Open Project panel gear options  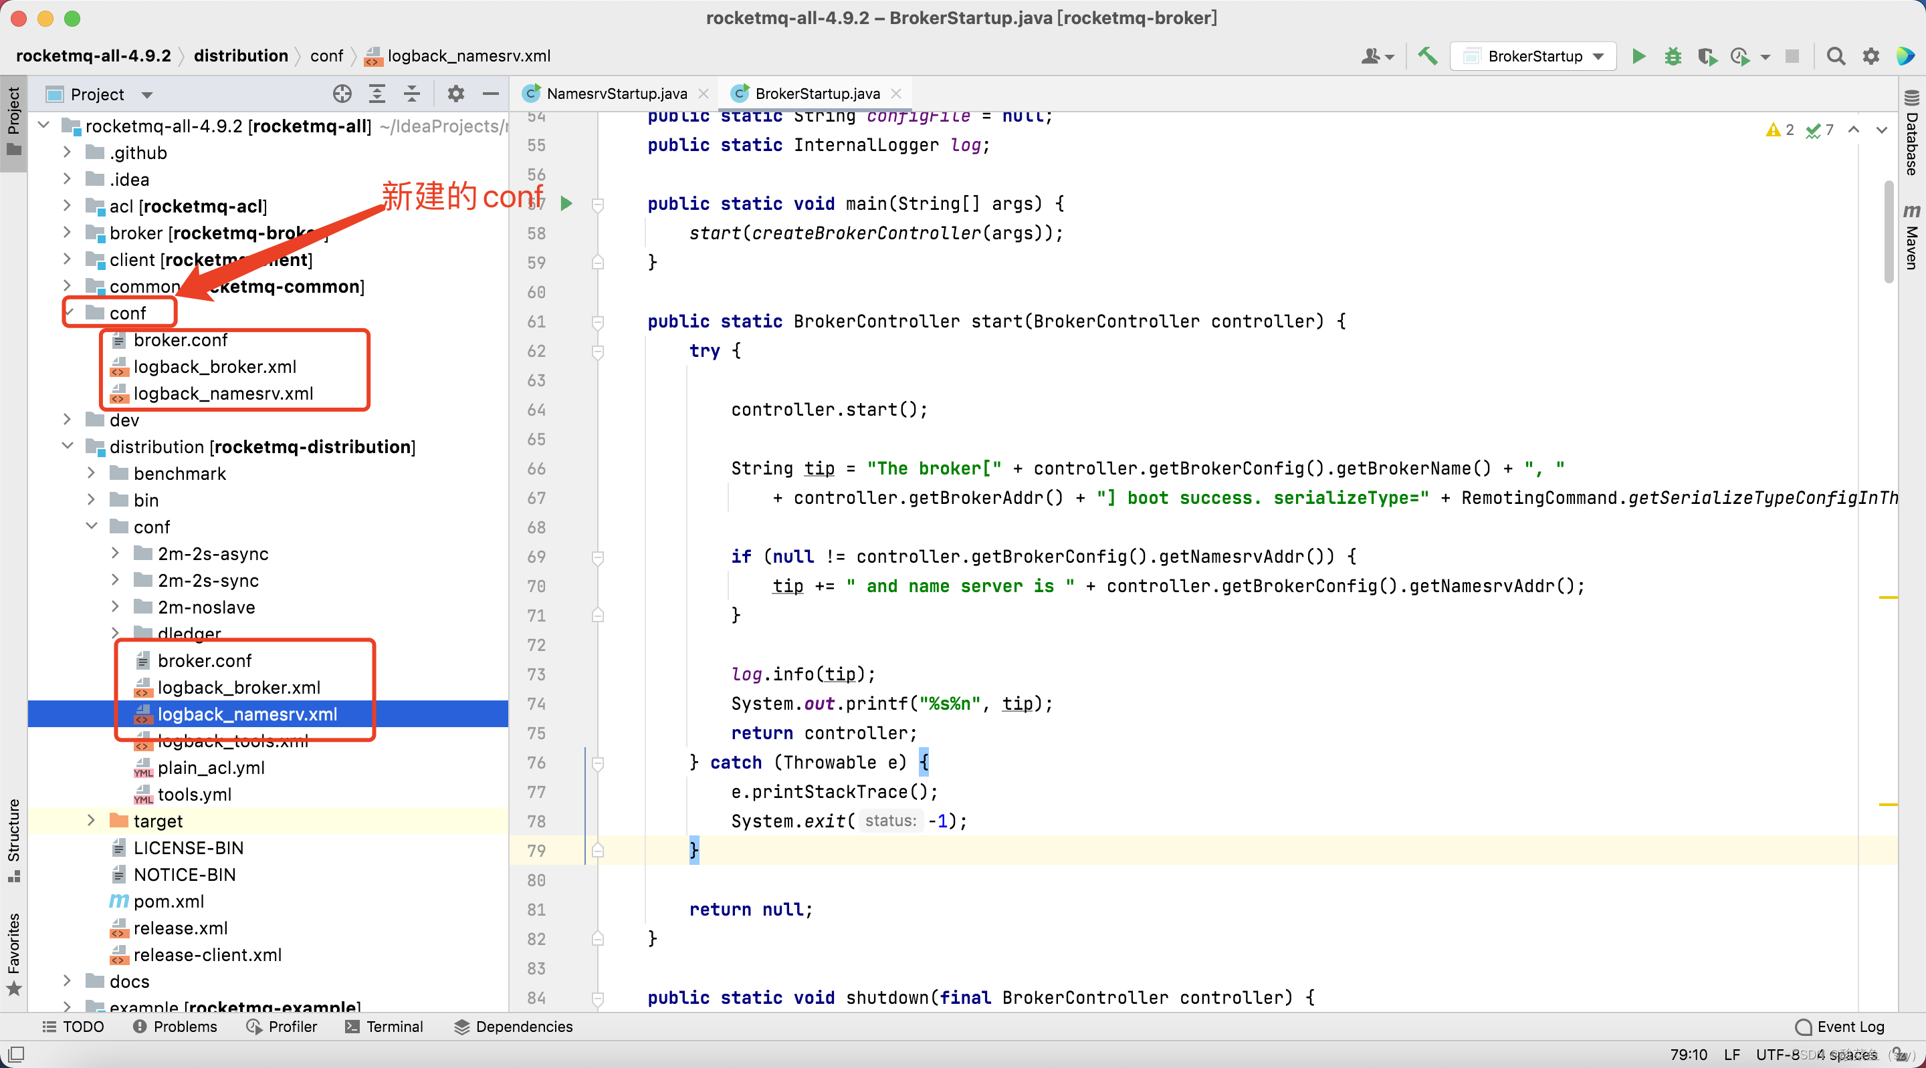(x=455, y=94)
